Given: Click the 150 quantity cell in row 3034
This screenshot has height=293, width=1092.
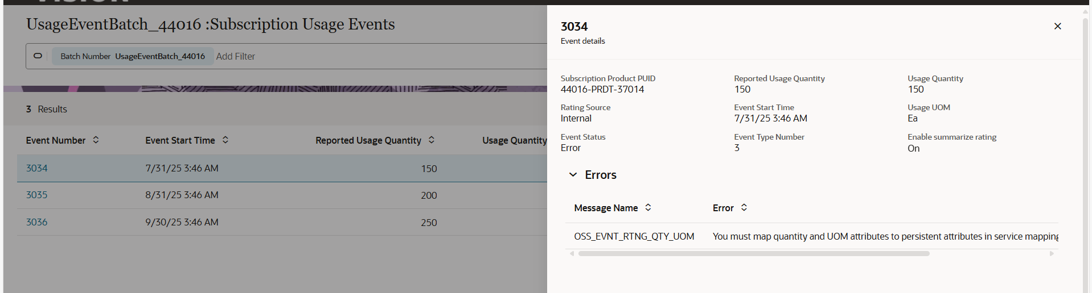Looking at the screenshot, I should [x=429, y=169].
